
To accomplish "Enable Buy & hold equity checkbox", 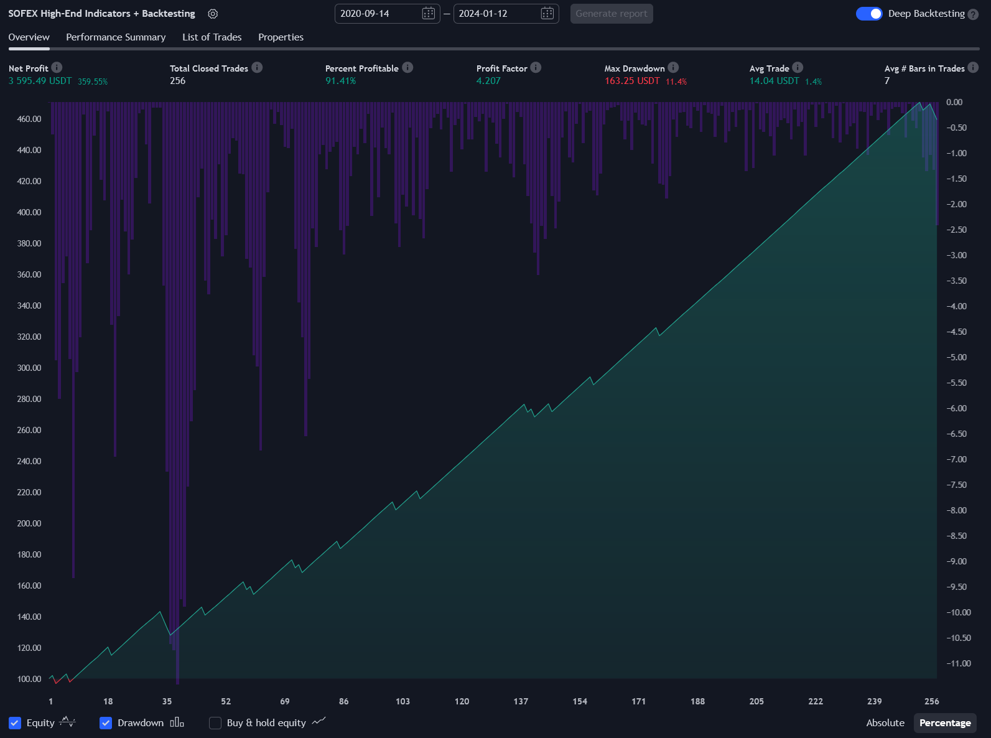I will 215,722.
